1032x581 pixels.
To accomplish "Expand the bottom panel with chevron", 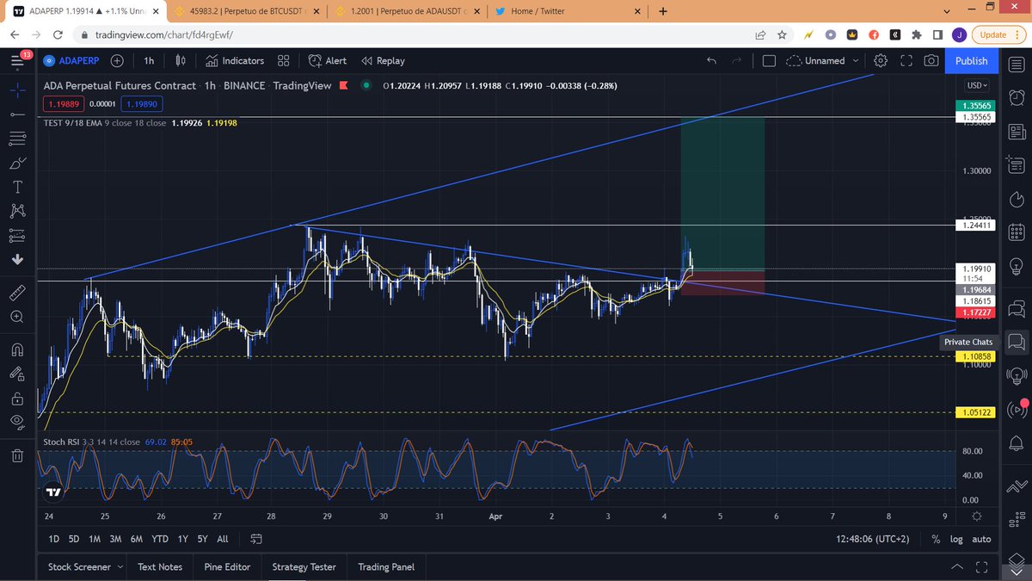I will (957, 566).
